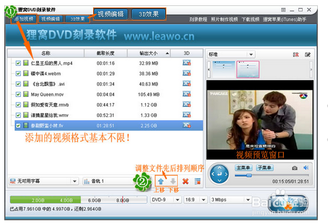Click 3D icon for 《台北飘雪》.avi

tap(186, 83)
